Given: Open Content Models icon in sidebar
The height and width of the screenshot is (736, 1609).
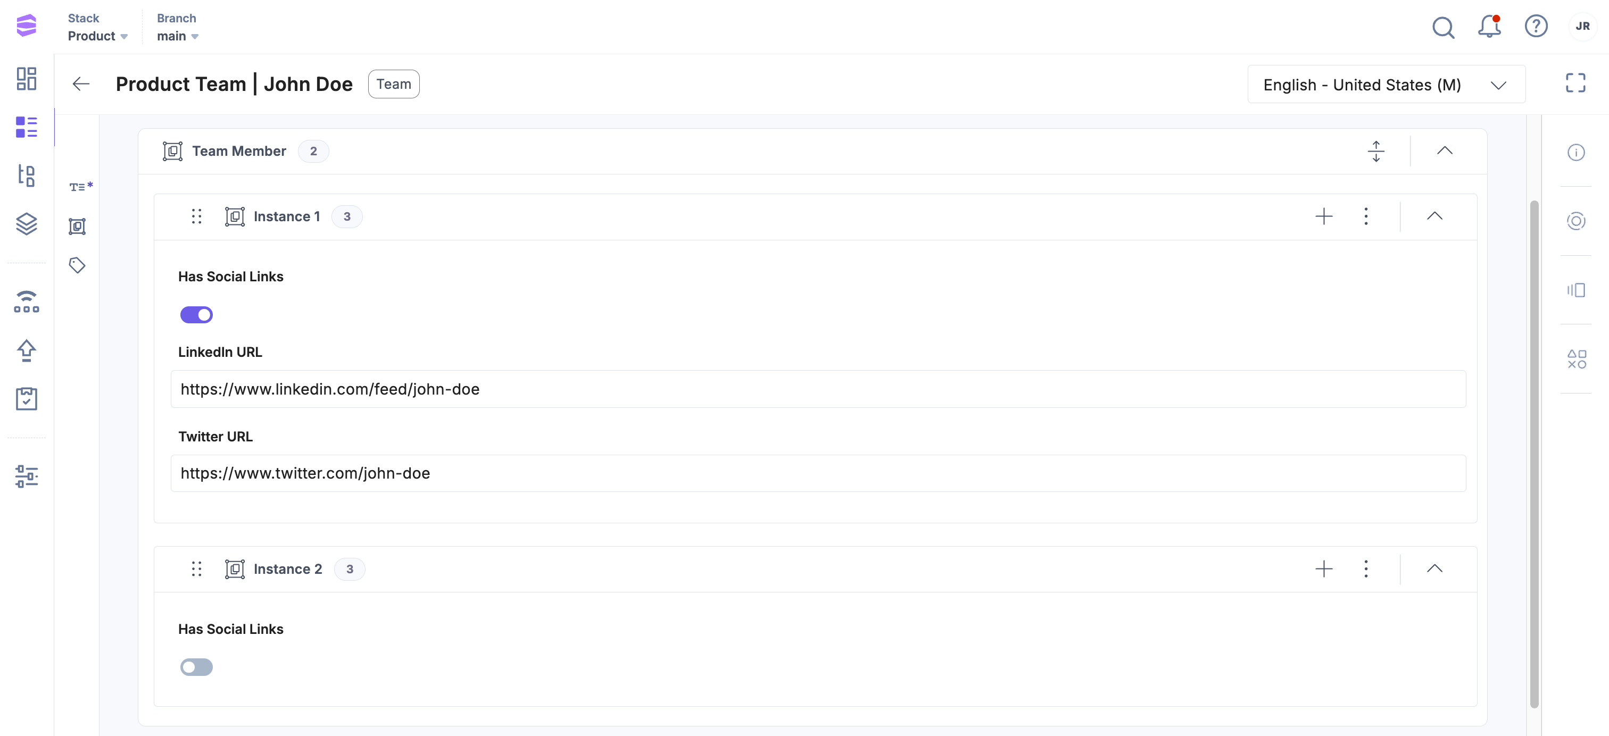Looking at the screenshot, I should click(26, 175).
